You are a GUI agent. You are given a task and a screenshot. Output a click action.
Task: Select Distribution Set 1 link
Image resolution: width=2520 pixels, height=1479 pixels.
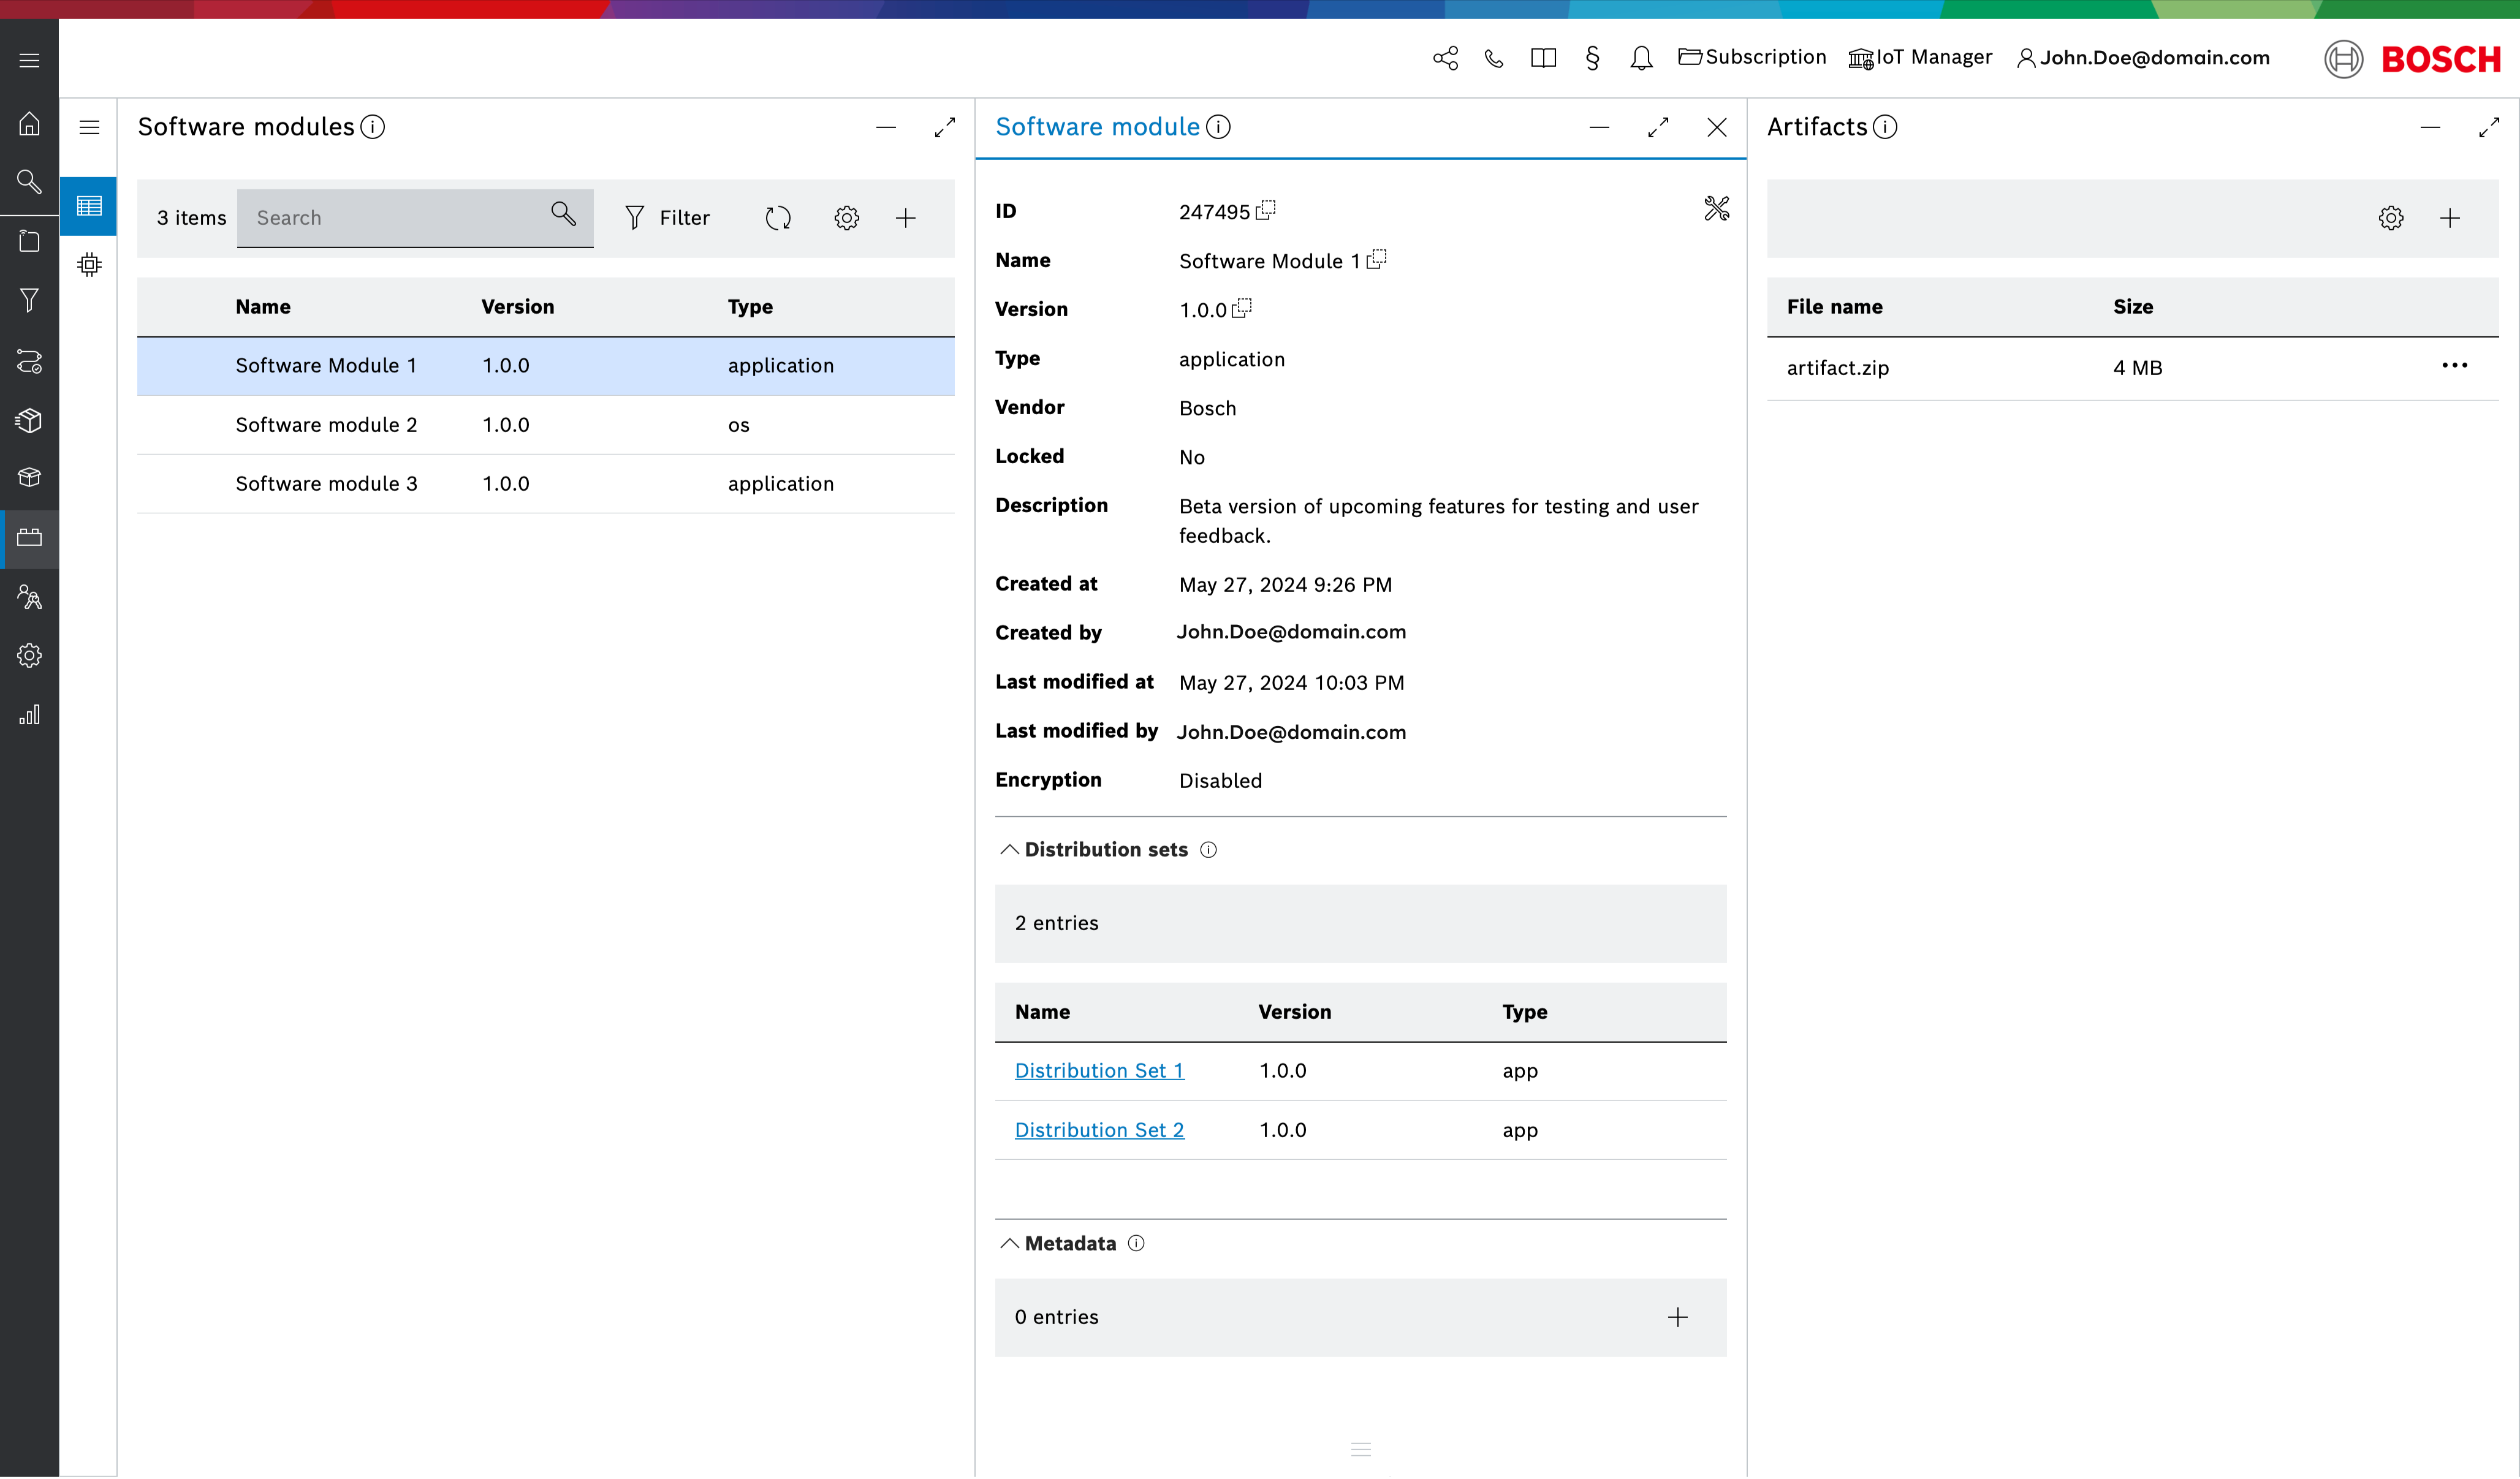pyautogui.click(x=1099, y=1070)
